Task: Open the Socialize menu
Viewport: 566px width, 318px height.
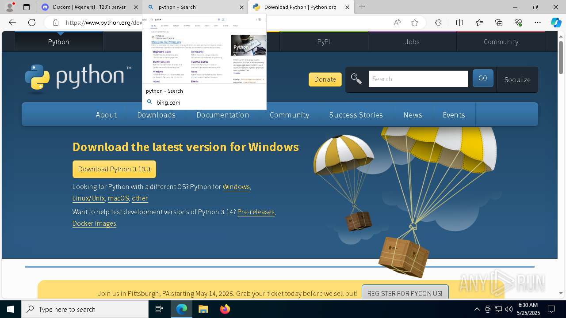Action: tap(517, 79)
